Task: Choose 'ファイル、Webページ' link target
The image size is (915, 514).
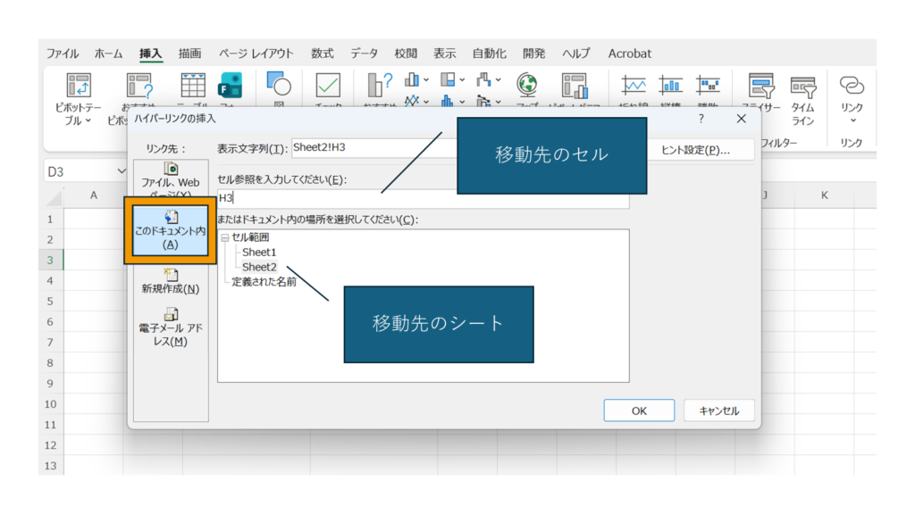Action: [x=170, y=181]
